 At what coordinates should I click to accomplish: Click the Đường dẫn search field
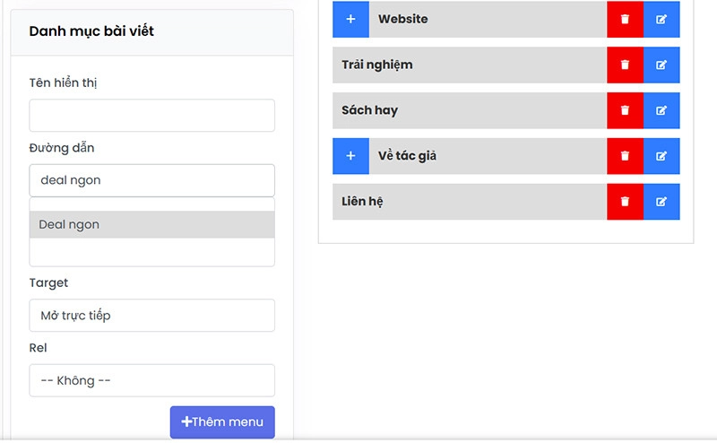click(151, 180)
